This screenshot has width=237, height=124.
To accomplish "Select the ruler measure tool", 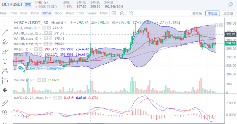I will tap(5, 103).
